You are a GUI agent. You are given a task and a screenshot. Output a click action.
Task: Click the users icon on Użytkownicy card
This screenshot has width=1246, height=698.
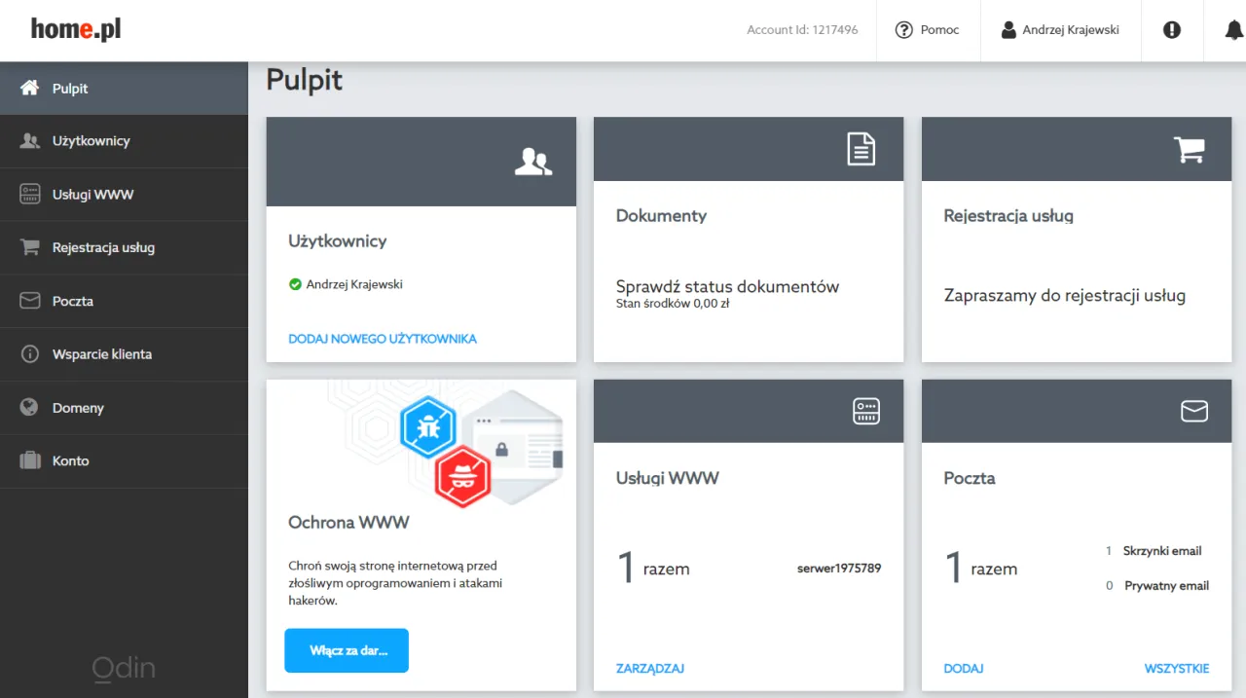532,162
